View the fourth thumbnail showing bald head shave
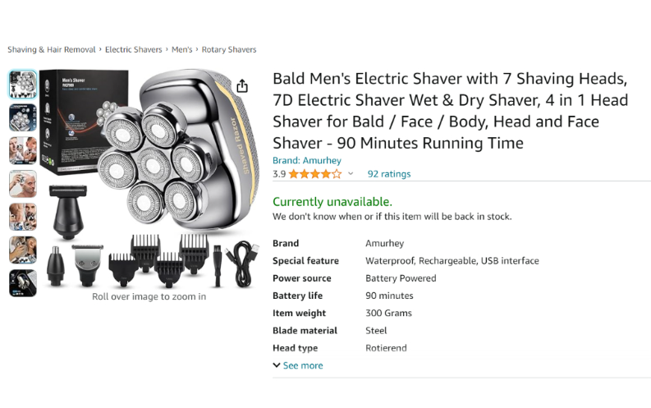This screenshot has width=651, height=408. pos(23,184)
